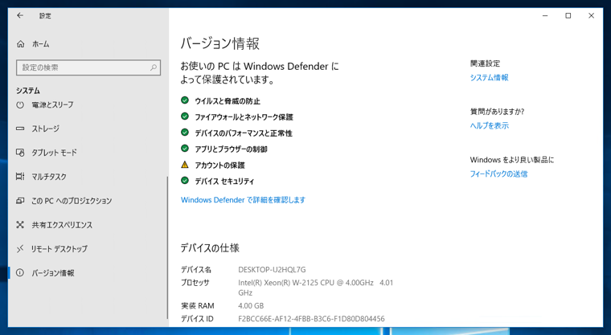Click green check beside デバイス セキュリティ
Viewport: 611px width, 335px height.
185,181
